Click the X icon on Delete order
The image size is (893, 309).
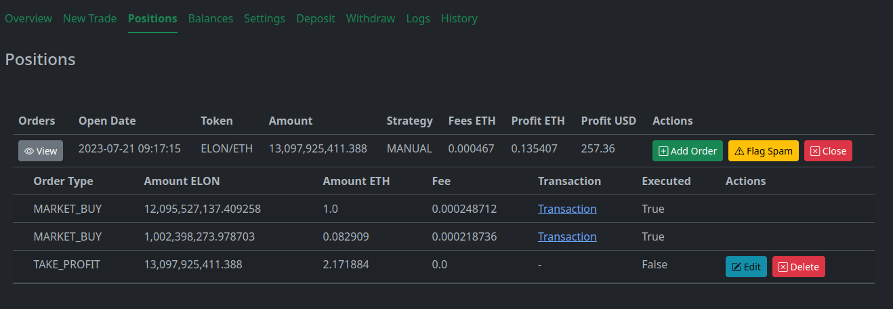783,267
